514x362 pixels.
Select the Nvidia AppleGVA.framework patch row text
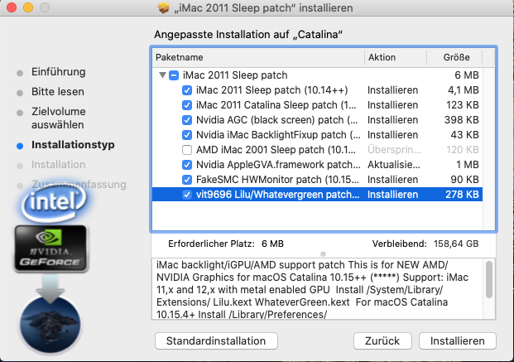pos(278,165)
